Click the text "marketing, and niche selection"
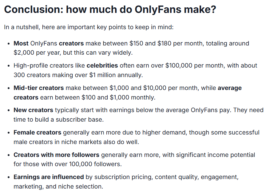Image resolution: width=270 pixels, height=195 pixels. (x=58, y=186)
